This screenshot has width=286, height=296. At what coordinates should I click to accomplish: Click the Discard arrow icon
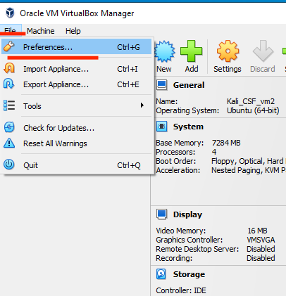click(x=263, y=51)
